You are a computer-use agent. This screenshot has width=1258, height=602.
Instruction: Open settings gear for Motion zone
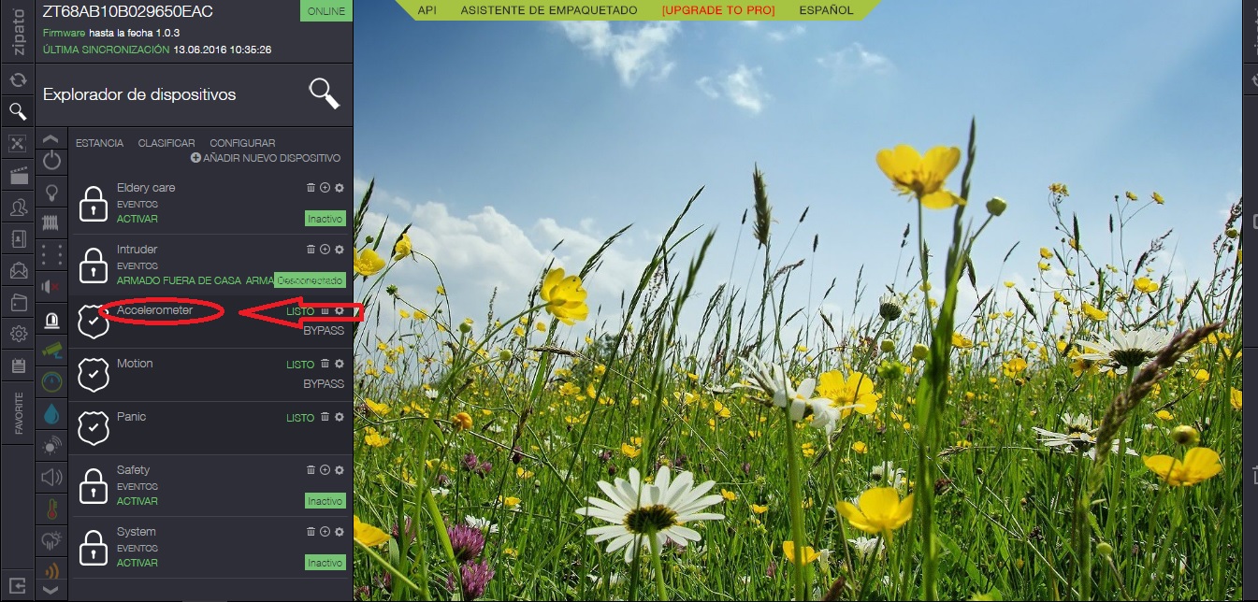coord(339,364)
